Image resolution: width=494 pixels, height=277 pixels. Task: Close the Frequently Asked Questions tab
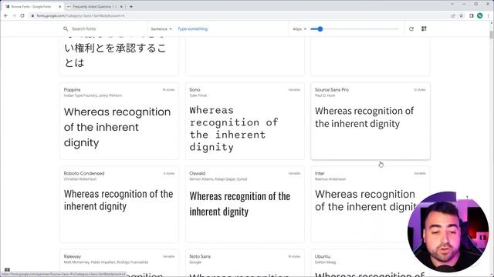[121, 7]
